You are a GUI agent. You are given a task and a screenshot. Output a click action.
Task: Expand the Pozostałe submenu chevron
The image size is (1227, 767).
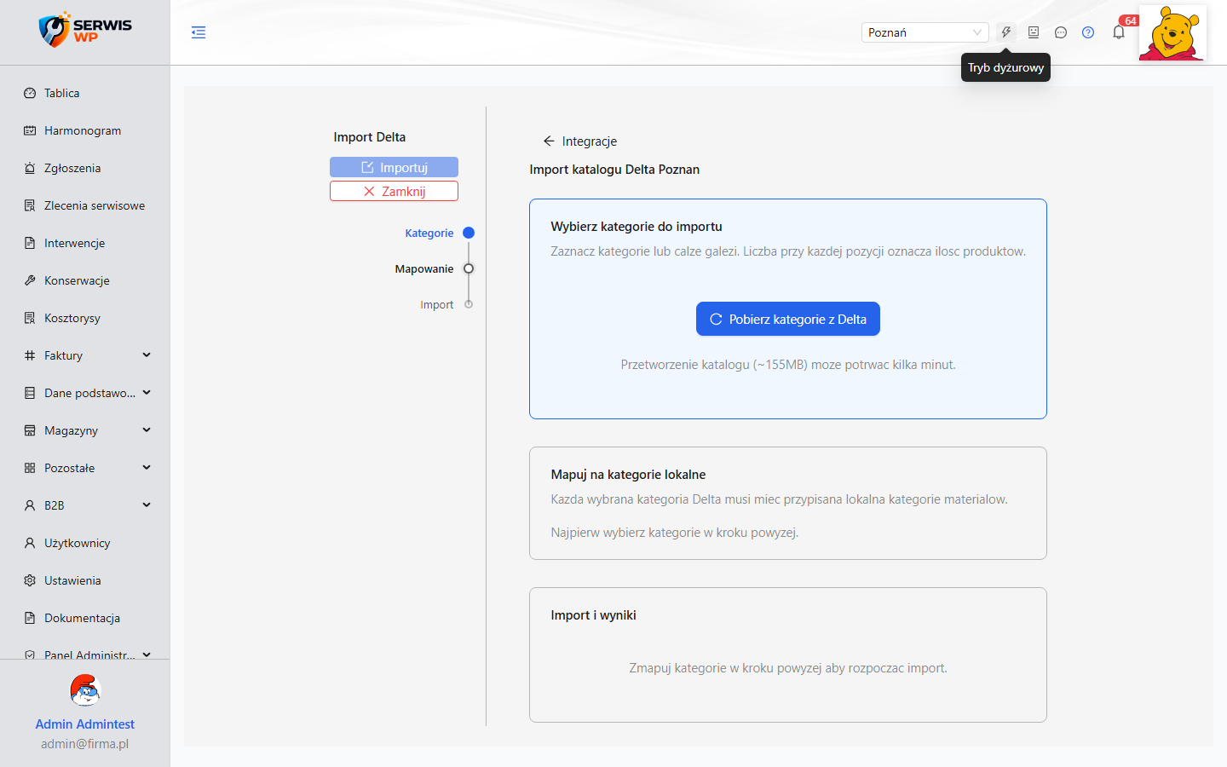(147, 468)
